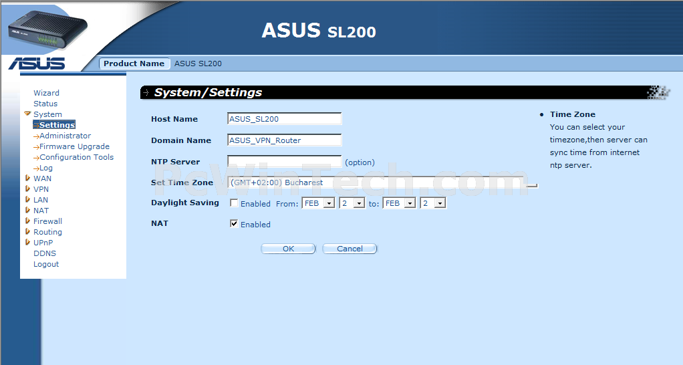The image size is (683, 365).
Task: Open Daylight Saving From day dropdown
Action: [352, 203]
